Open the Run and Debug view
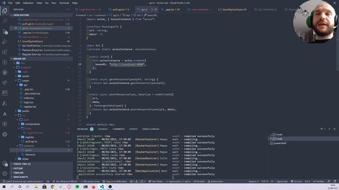The height and width of the screenshot is (190, 339). (x=5, y=42)
